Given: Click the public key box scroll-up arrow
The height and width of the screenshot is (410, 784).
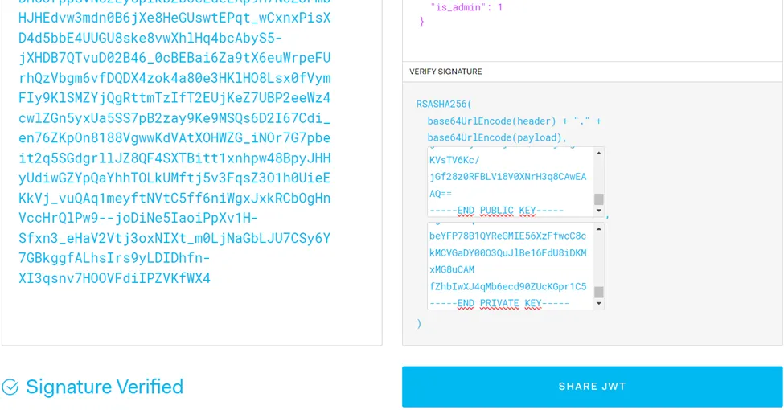Looking at the screenshot, I should [x=598, y=153].
